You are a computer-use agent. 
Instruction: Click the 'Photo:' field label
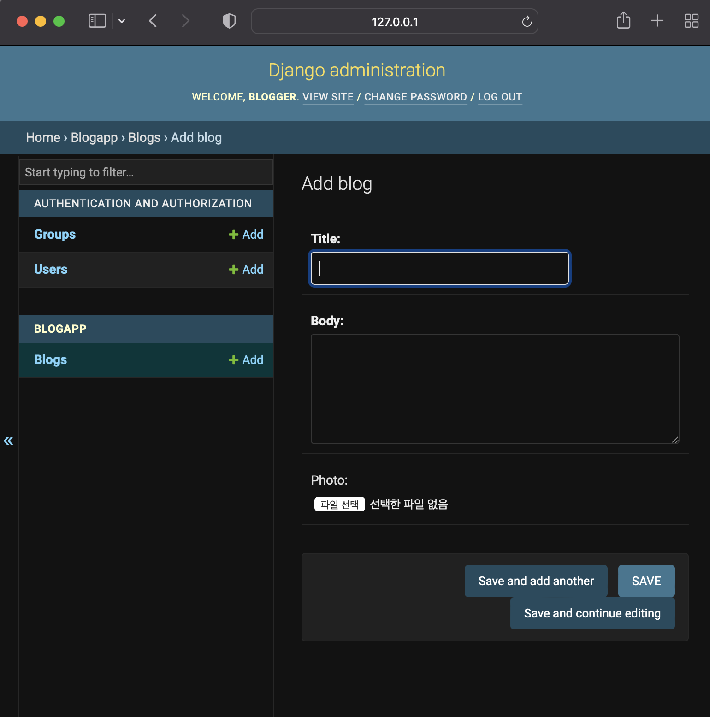pos(329,480)
